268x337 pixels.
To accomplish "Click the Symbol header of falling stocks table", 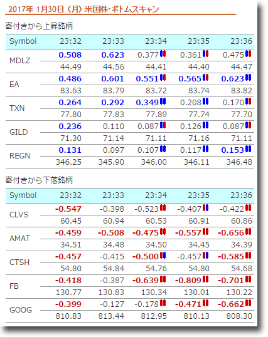I will (23, 195).
